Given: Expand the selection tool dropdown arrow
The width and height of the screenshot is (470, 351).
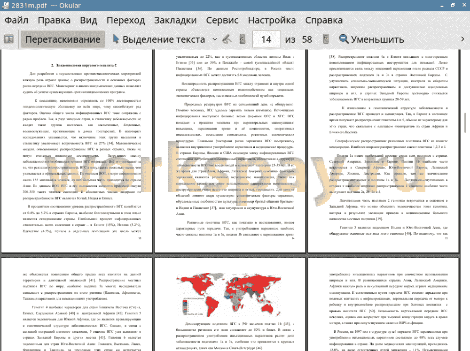Looking at the screenshot, I should 215,39.
